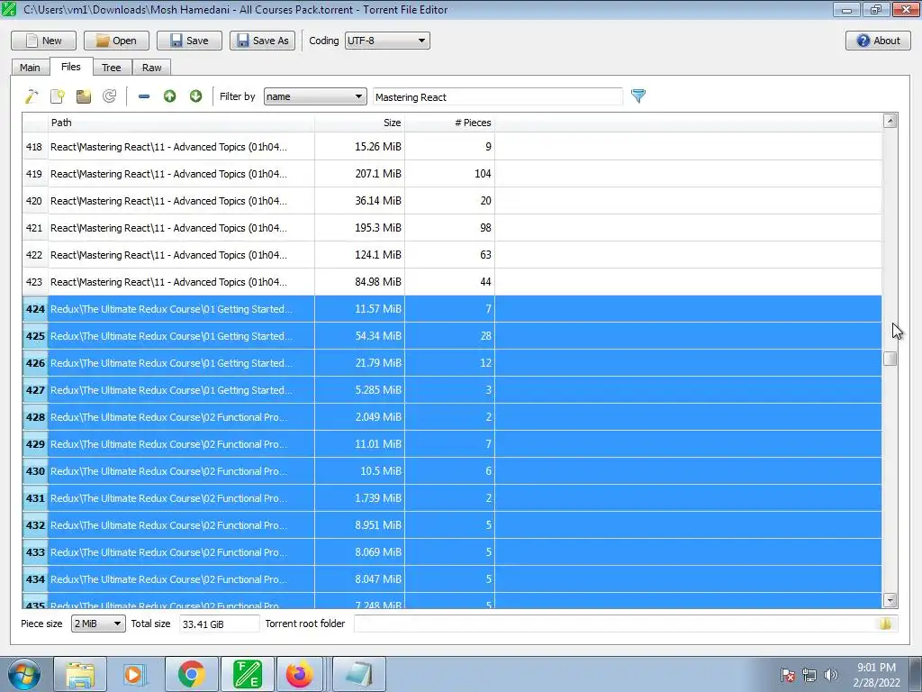This screenshot has height=692, width=922.
Task: Open the Coding UTF-8 dropdown
Action: pos(387,41)
